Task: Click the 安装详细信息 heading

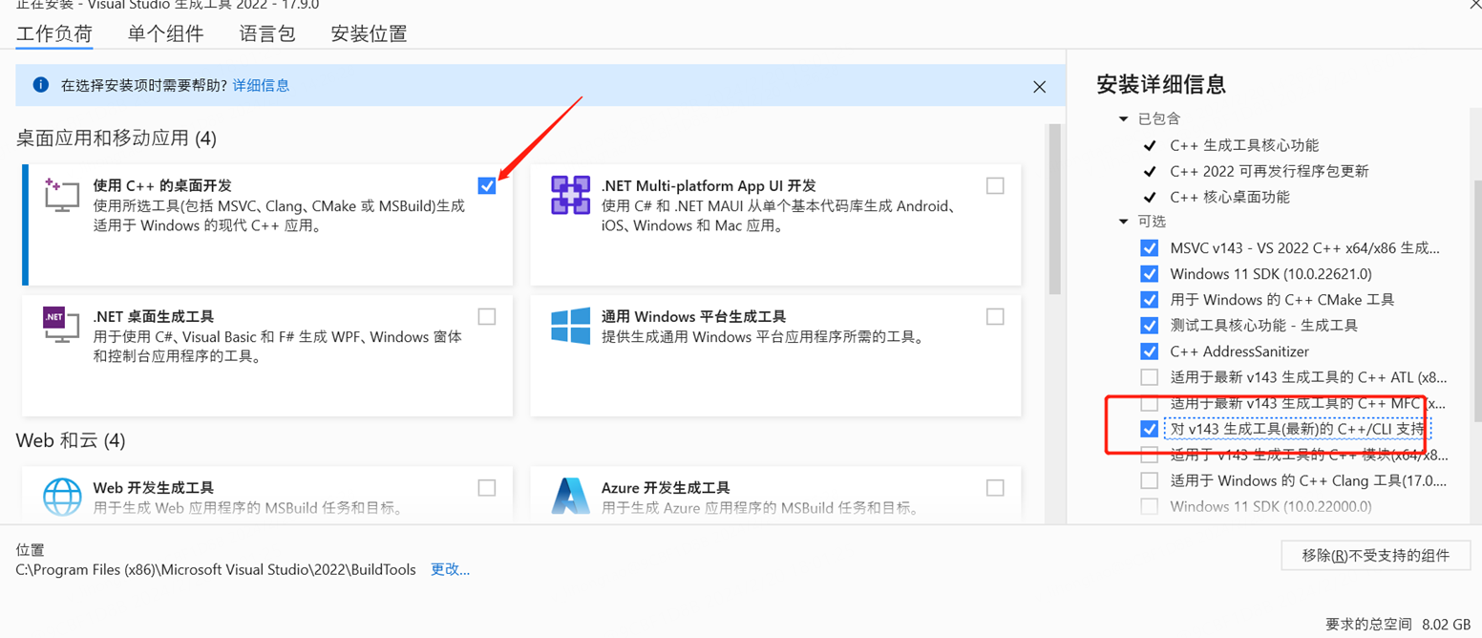Action: coord(1161,84)
